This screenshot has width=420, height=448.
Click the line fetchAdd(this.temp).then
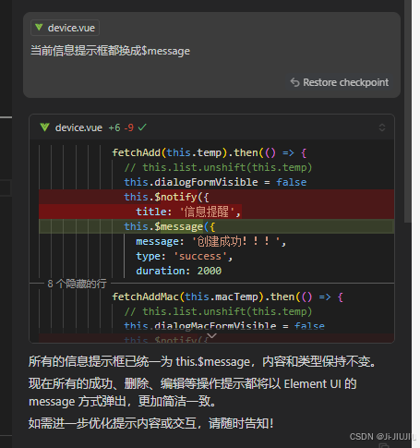tap(210, 152)
